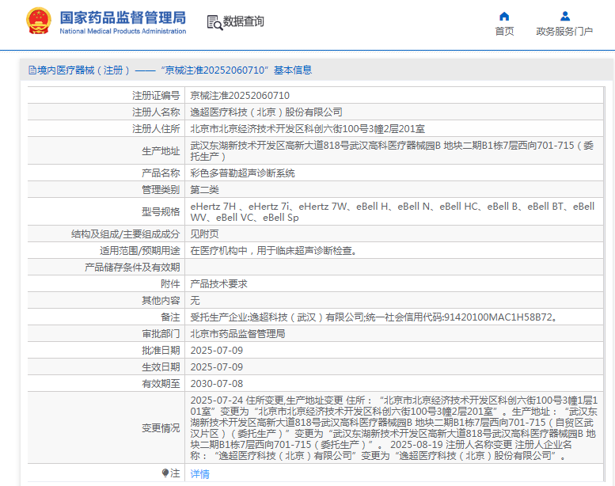This screenshot has height=486, width=615.
Task: Go to 首页 home page
Action: pos(504,32)
